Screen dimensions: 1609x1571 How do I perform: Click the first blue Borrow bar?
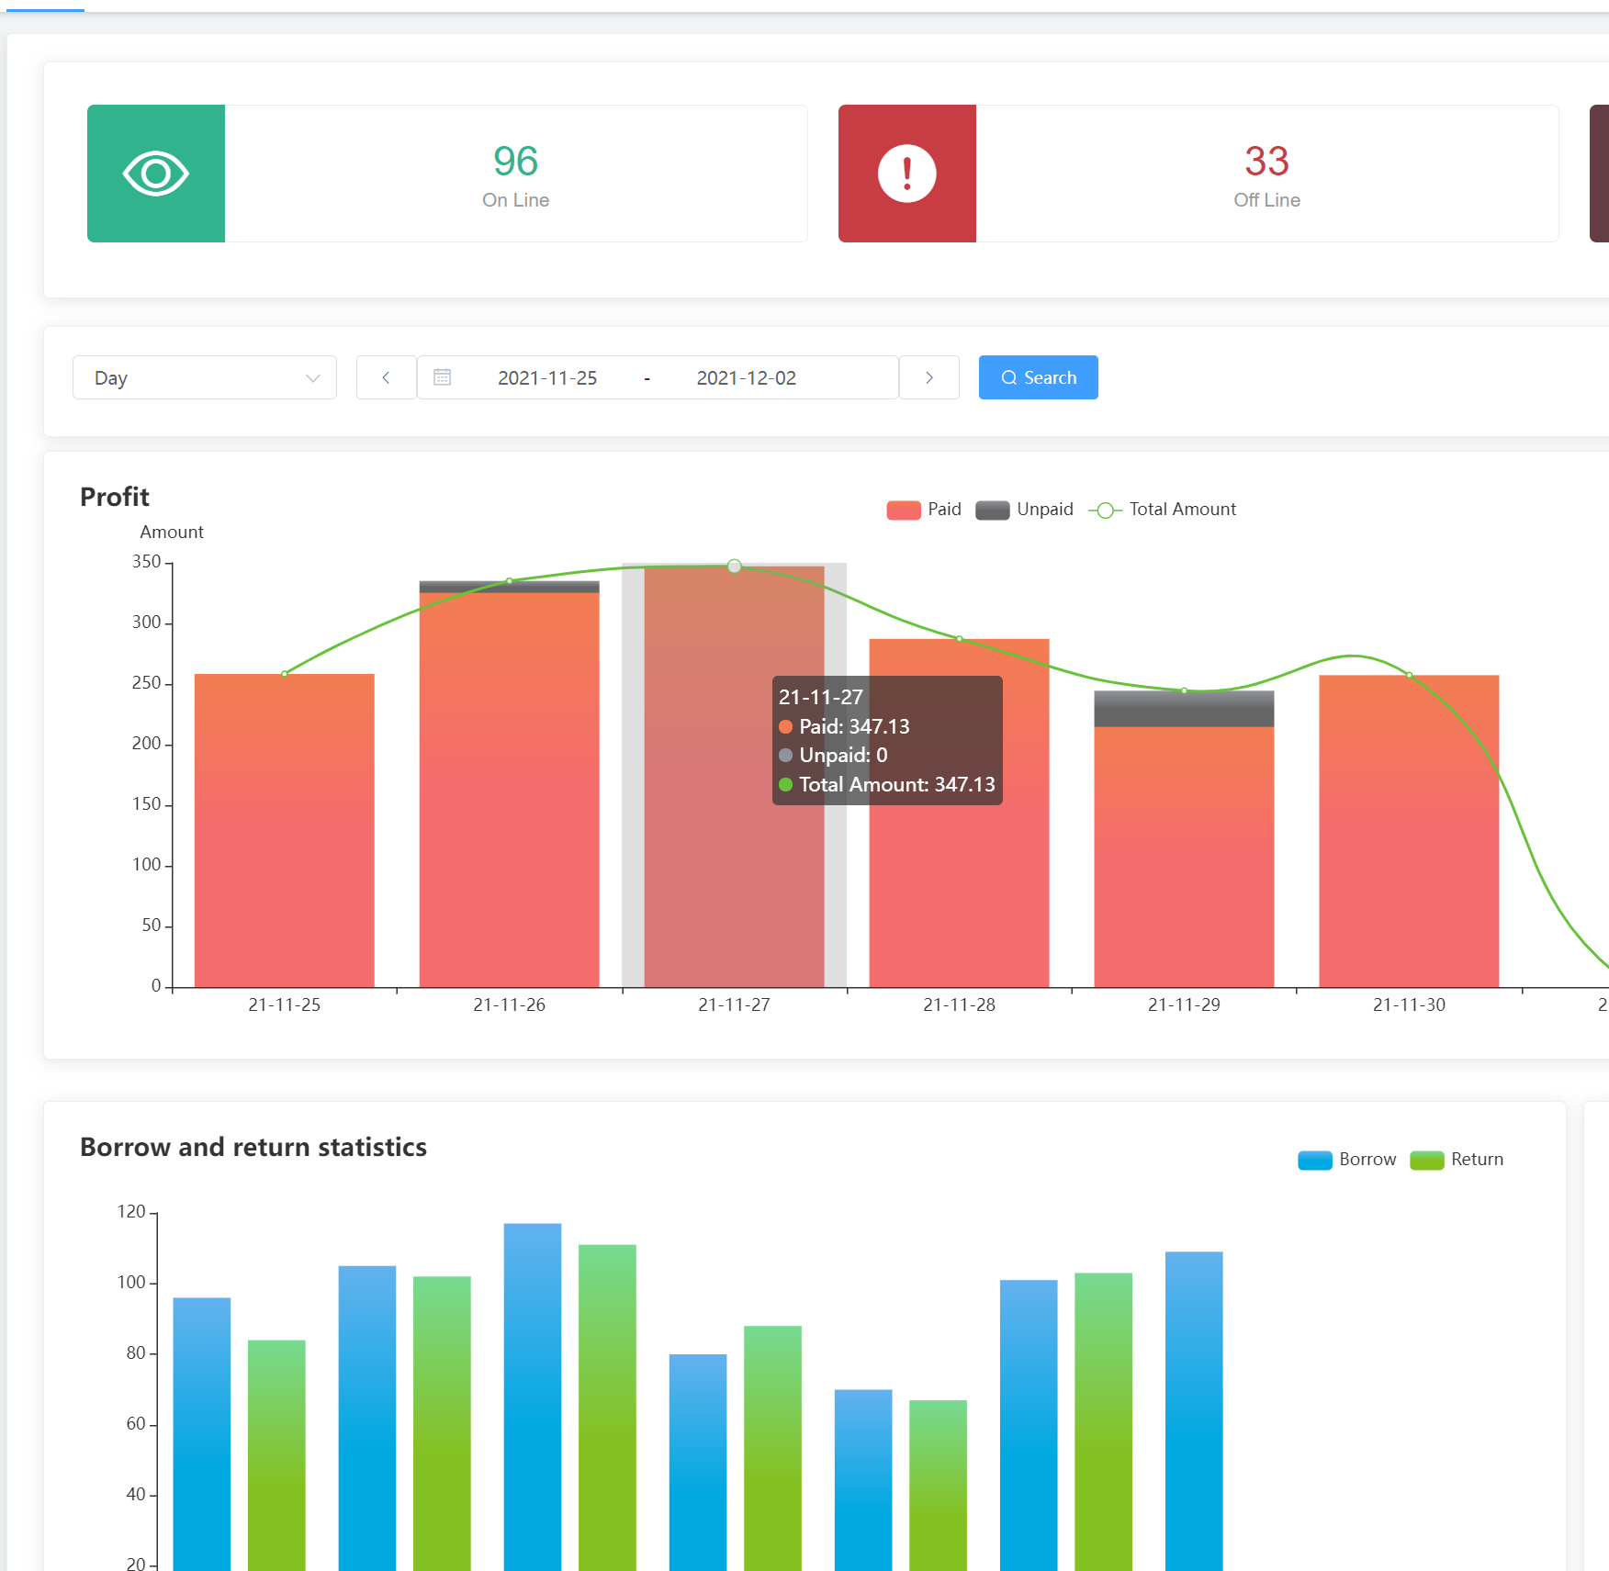click(202, 1434)
